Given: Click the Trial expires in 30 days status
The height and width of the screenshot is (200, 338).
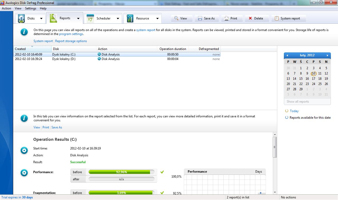Looking at the screenshot, I should pos(17,197).
